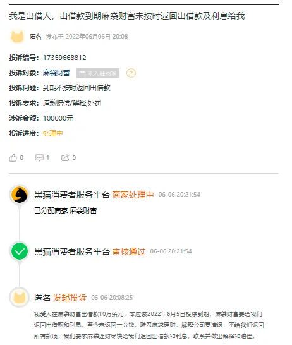Screen dimensions: 292x345
Task: Open the 麻袋财富 complaint target link
Action: [x=56, y=73]
